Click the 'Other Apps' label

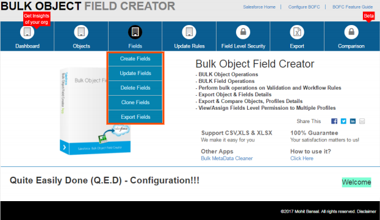click(x=217, y=152)
